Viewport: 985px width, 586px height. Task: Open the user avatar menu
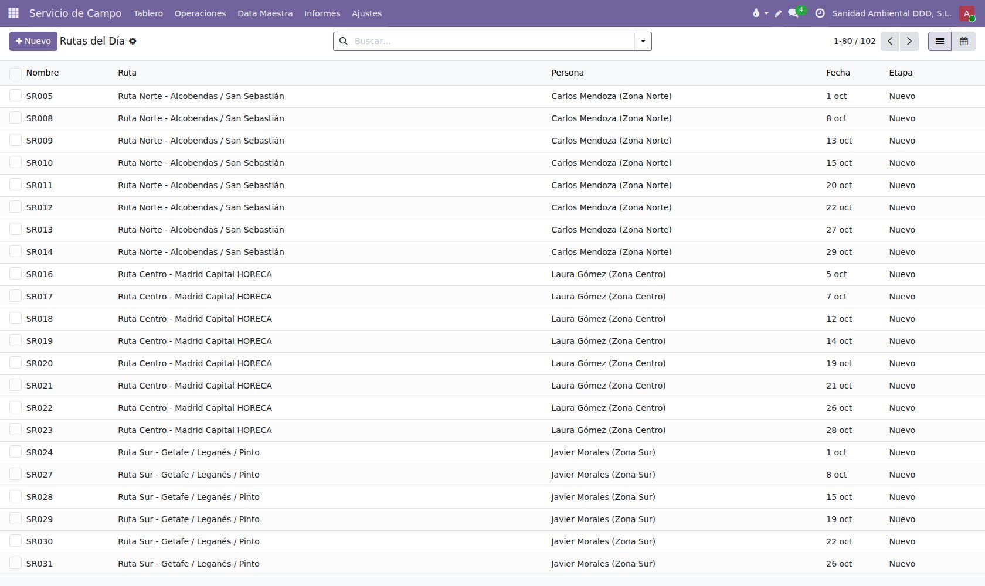(967, 13)
